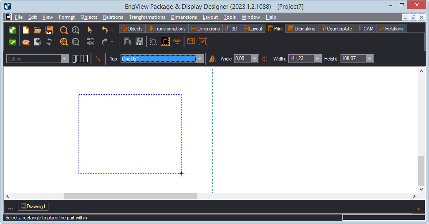429x224 pixels.
Task: Toggle the highlighted place-in-rectangle tool
Action: pos(165,41)
